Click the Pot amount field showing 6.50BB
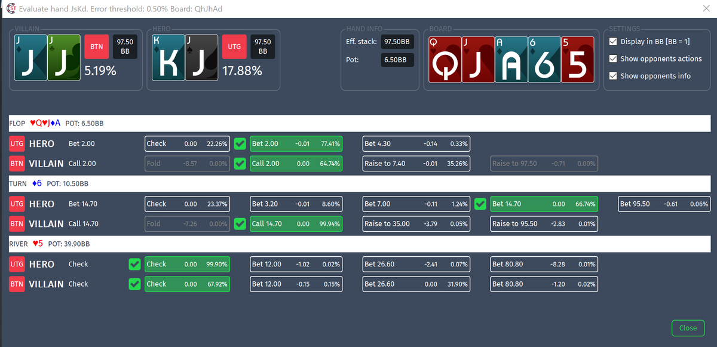Screen dimensions: 717x347 click(x=397, y=60)
